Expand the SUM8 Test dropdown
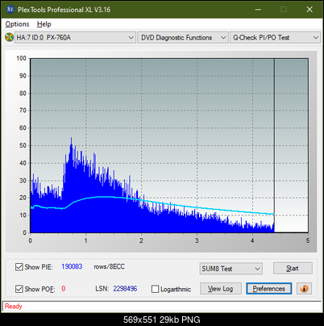The width and height of the screenshot is (324, 326). 231,269
